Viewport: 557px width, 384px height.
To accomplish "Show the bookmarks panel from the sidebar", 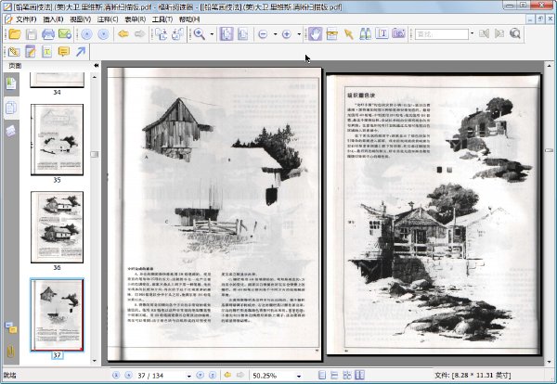I will pos(11,83).
